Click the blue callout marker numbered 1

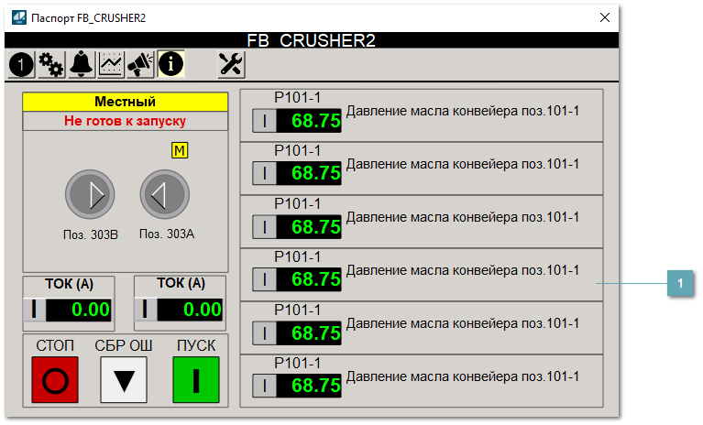(x=678, y=285)
